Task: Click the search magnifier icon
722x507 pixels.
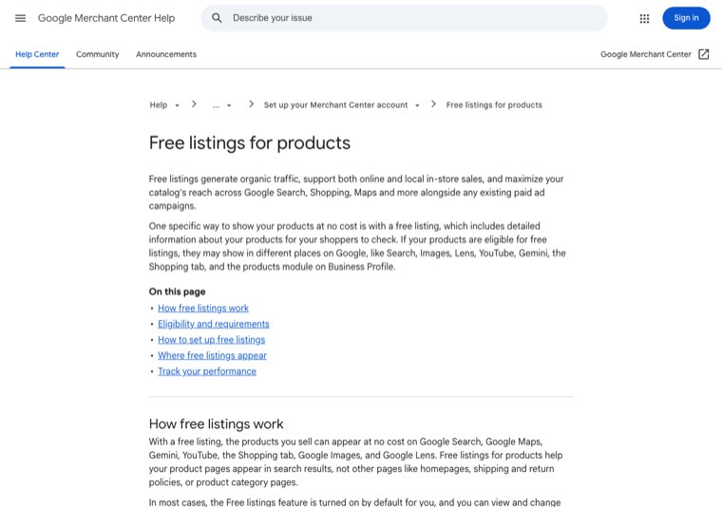Action: click(217, 18)
